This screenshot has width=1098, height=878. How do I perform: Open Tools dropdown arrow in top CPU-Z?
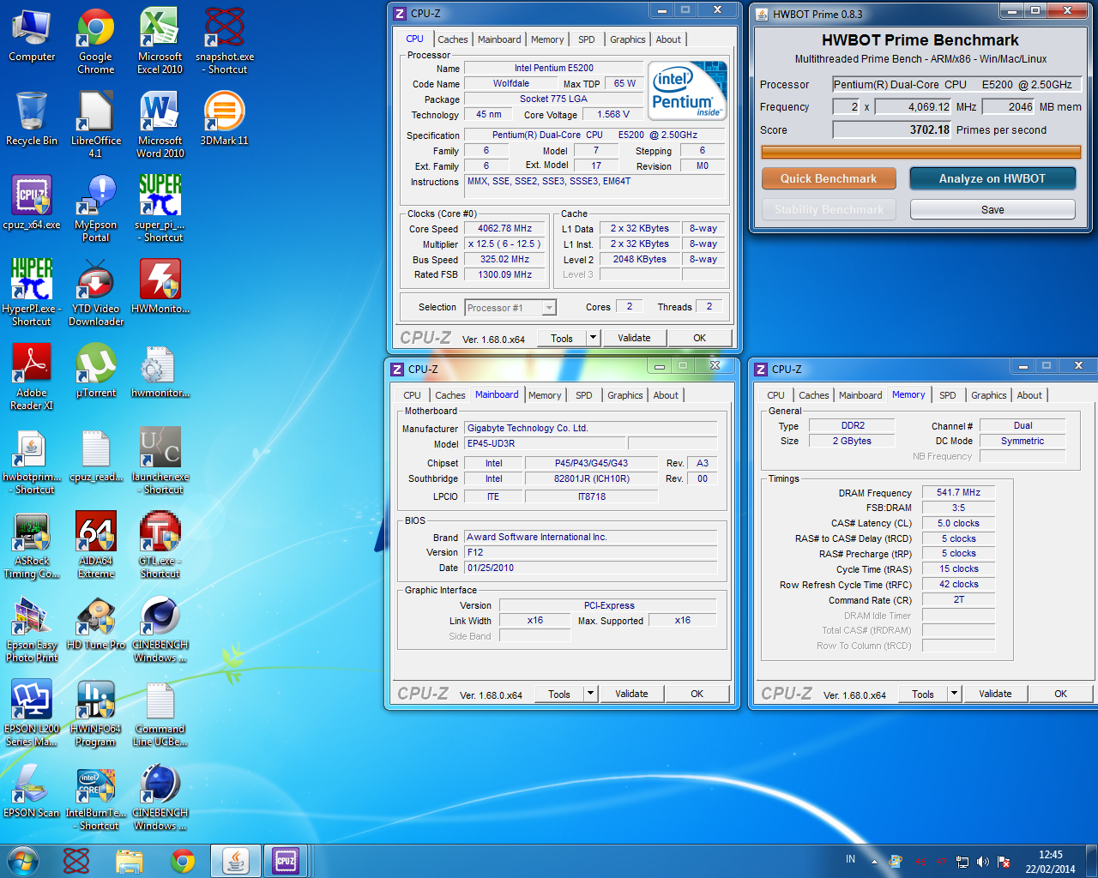point(592,338)
